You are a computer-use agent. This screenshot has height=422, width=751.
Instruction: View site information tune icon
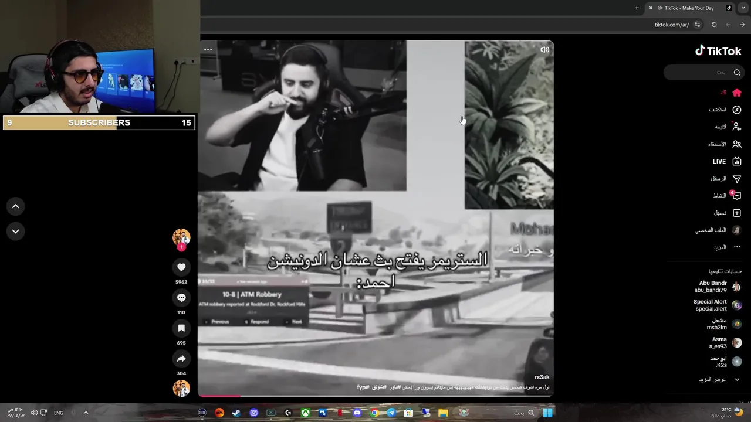[x=697, y=25]
